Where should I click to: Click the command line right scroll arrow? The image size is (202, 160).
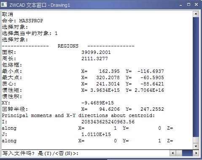point(196,153)
